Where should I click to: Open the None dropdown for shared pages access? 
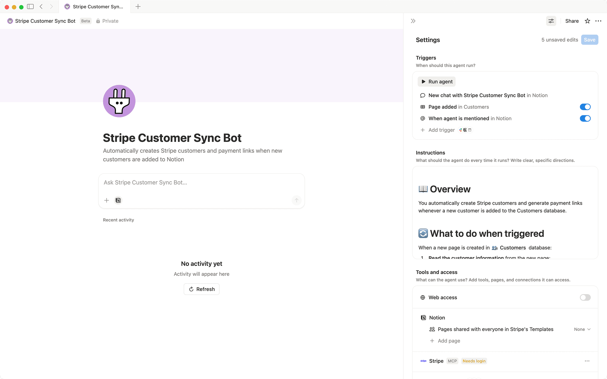(x=582, y=329)
